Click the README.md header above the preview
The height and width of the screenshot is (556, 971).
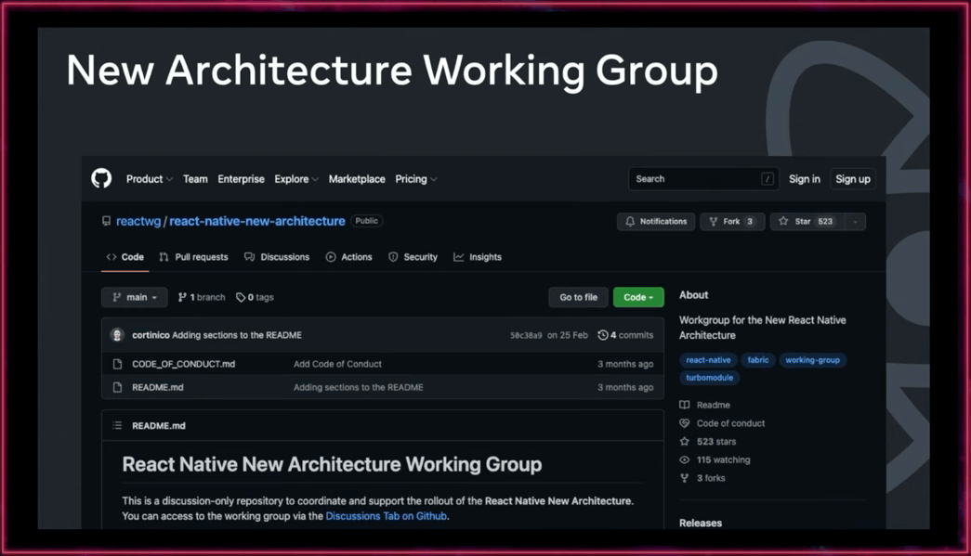[159, 425]
